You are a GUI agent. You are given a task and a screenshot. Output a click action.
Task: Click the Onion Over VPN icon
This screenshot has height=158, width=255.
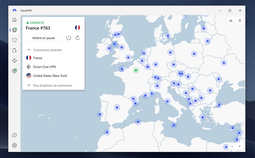click(x=29, y=67)
